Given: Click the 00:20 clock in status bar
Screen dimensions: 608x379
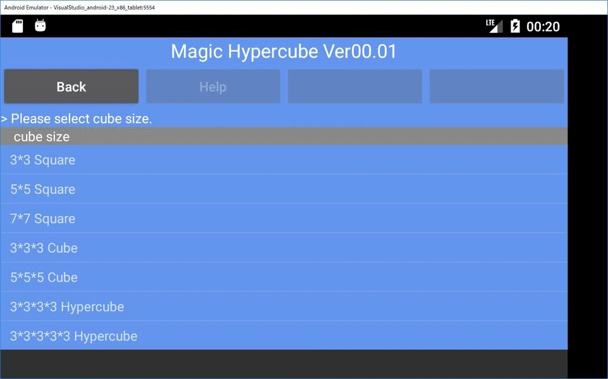Looking at the screenshot, I should [543, 27].
